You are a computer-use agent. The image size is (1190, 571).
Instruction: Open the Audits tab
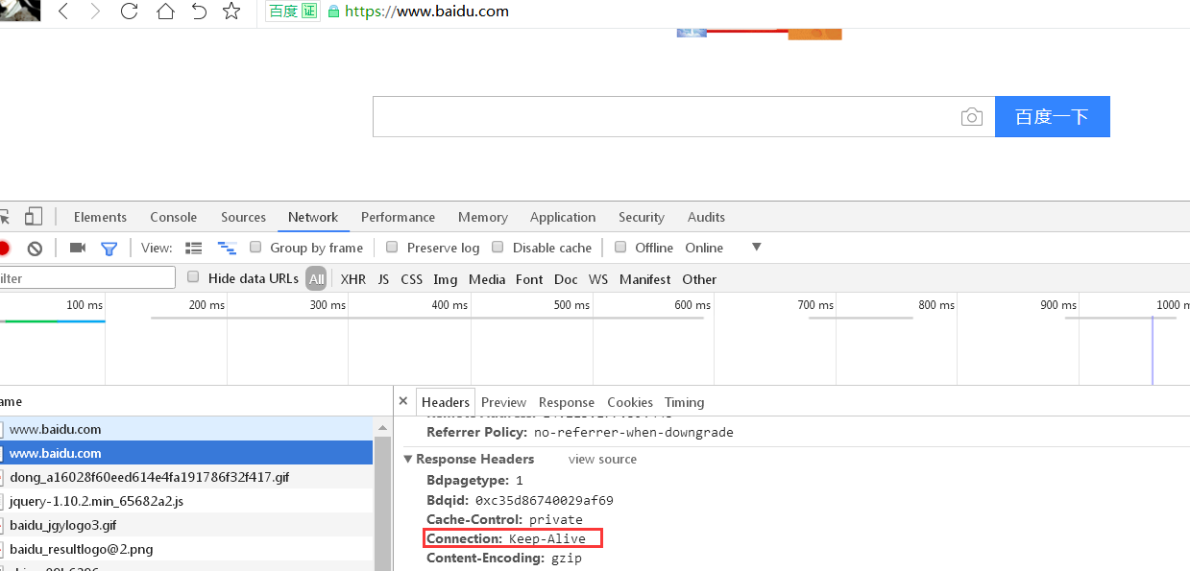(x=706, y=217)
